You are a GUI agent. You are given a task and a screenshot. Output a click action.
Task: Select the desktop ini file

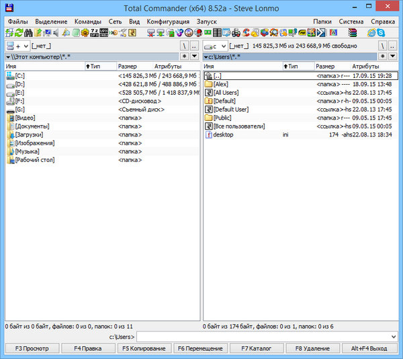pyautogui.click(x=223, y=134)
